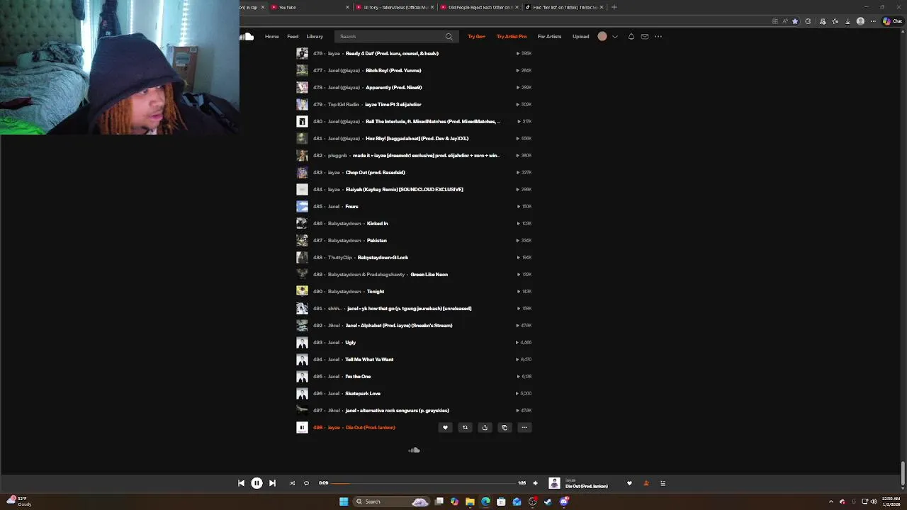Screen dimensions: 907x510
Task: Open the Try Artist Pro link
Action: pos(512,36)
